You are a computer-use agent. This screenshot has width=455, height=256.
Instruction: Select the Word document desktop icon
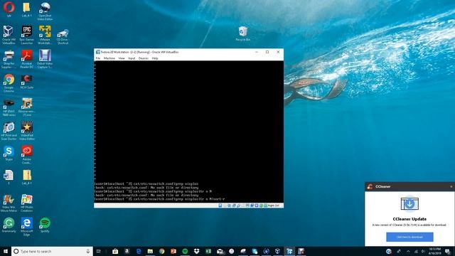pos(9,177)
